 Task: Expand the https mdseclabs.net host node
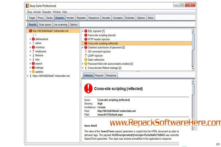tap(28, 76)
